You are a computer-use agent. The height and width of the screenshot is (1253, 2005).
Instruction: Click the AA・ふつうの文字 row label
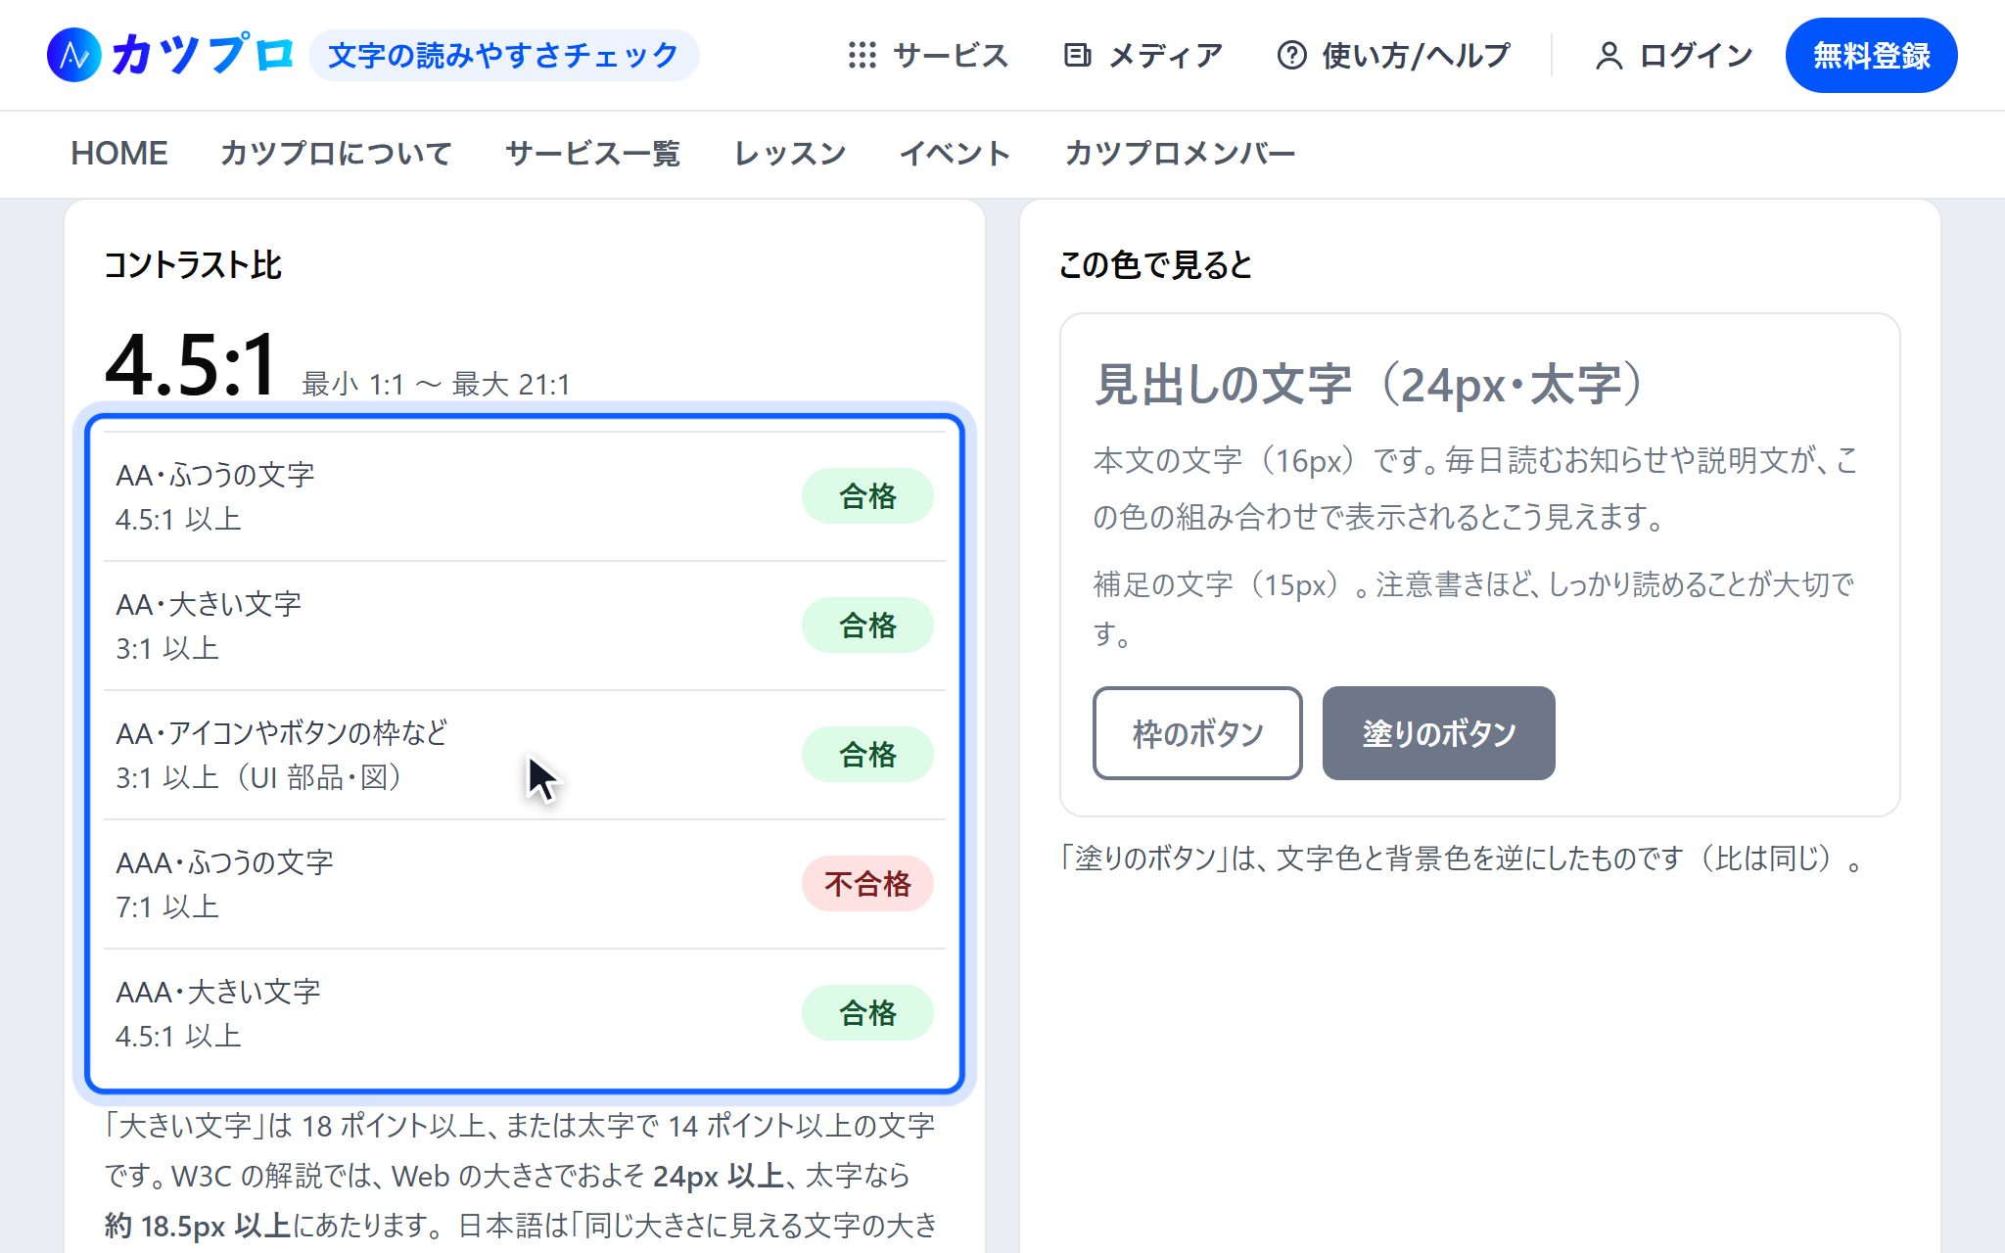(215, 476)
